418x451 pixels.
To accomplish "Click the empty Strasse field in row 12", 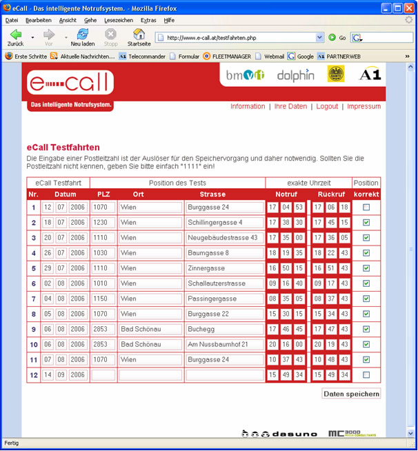I will pyautogui.click(x=225, y=375).
